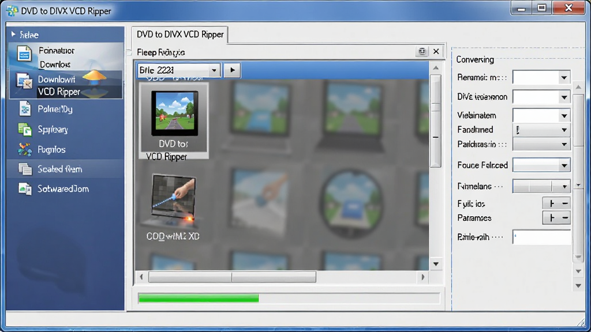Select the PolmertDy sidebar label
This screenshot has height=332, width=591.
tap(55, 109)
